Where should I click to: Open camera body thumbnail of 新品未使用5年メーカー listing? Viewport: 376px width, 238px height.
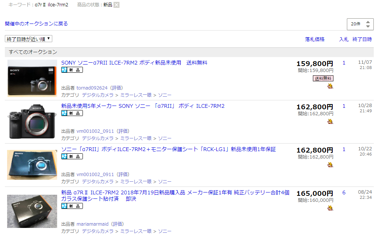(32, 121)
